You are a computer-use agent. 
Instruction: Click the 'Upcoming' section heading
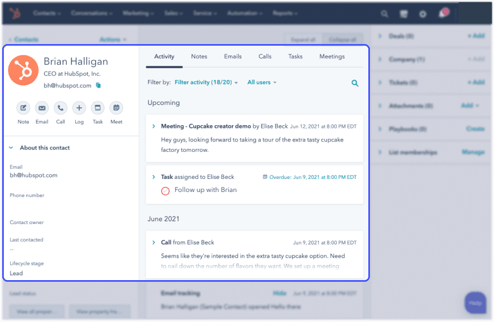click(x=164, y=103)
